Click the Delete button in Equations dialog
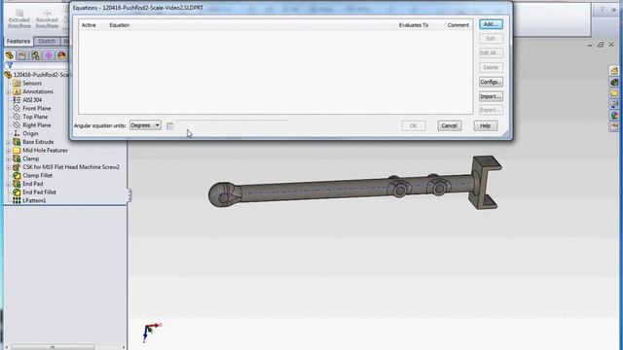Image resolution: width=623 pixels, height=350 pixels. click(x=491, y=67)
